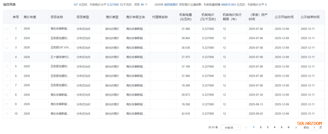Switch to page 4 in pagination
Image resolution: width=328 pixels, height=134 pixels.
coord(275,127)
